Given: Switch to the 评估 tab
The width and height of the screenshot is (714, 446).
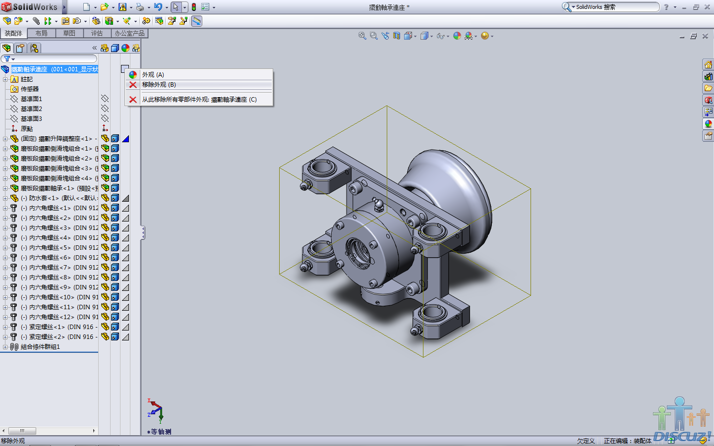Looking at the screenshot, I should click(x=97, y=33).
